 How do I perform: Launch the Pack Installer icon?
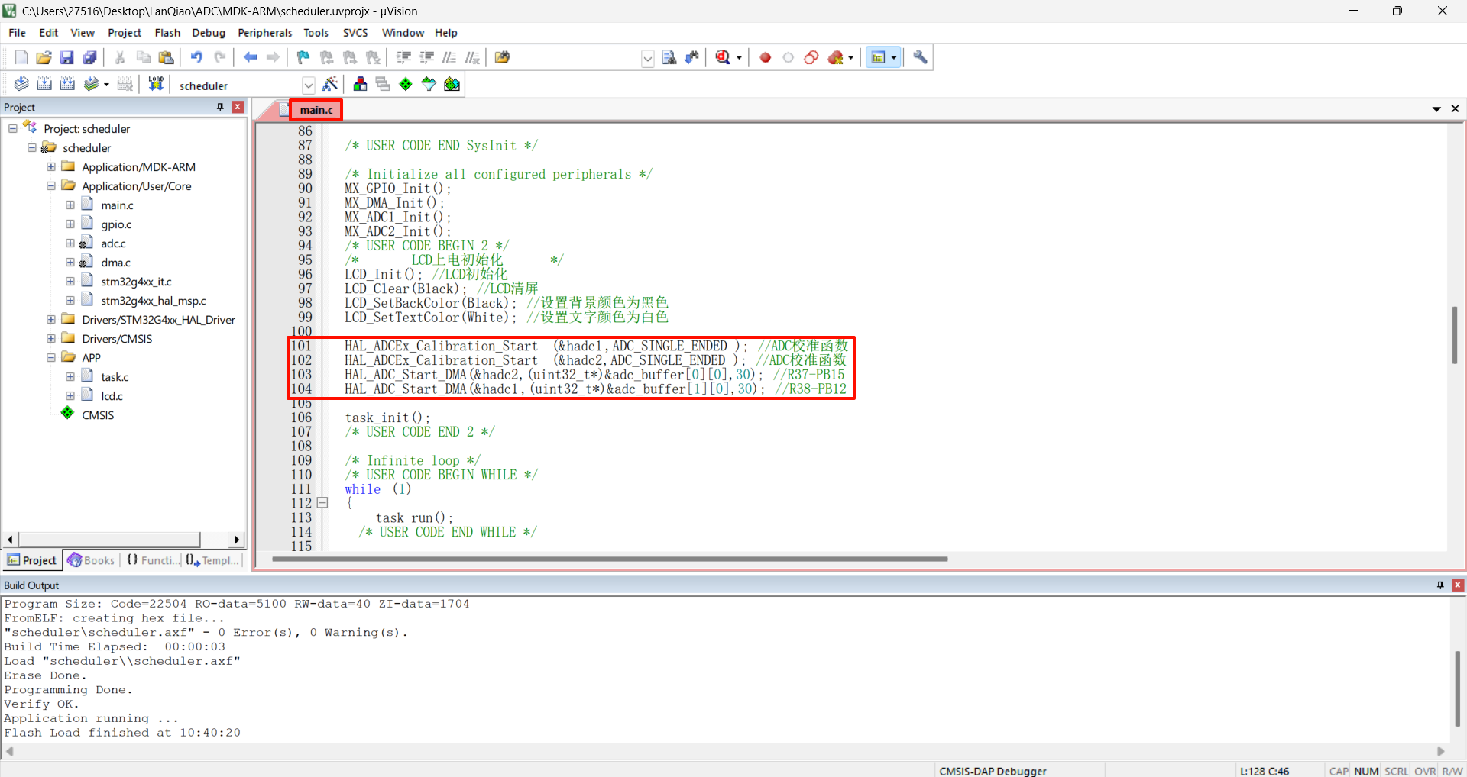(452, 84)
